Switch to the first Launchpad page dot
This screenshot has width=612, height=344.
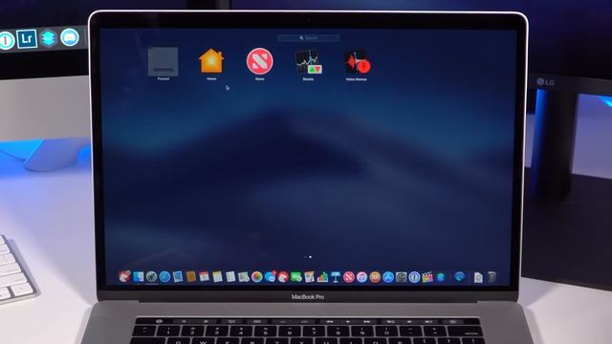(x=305, y=257)
